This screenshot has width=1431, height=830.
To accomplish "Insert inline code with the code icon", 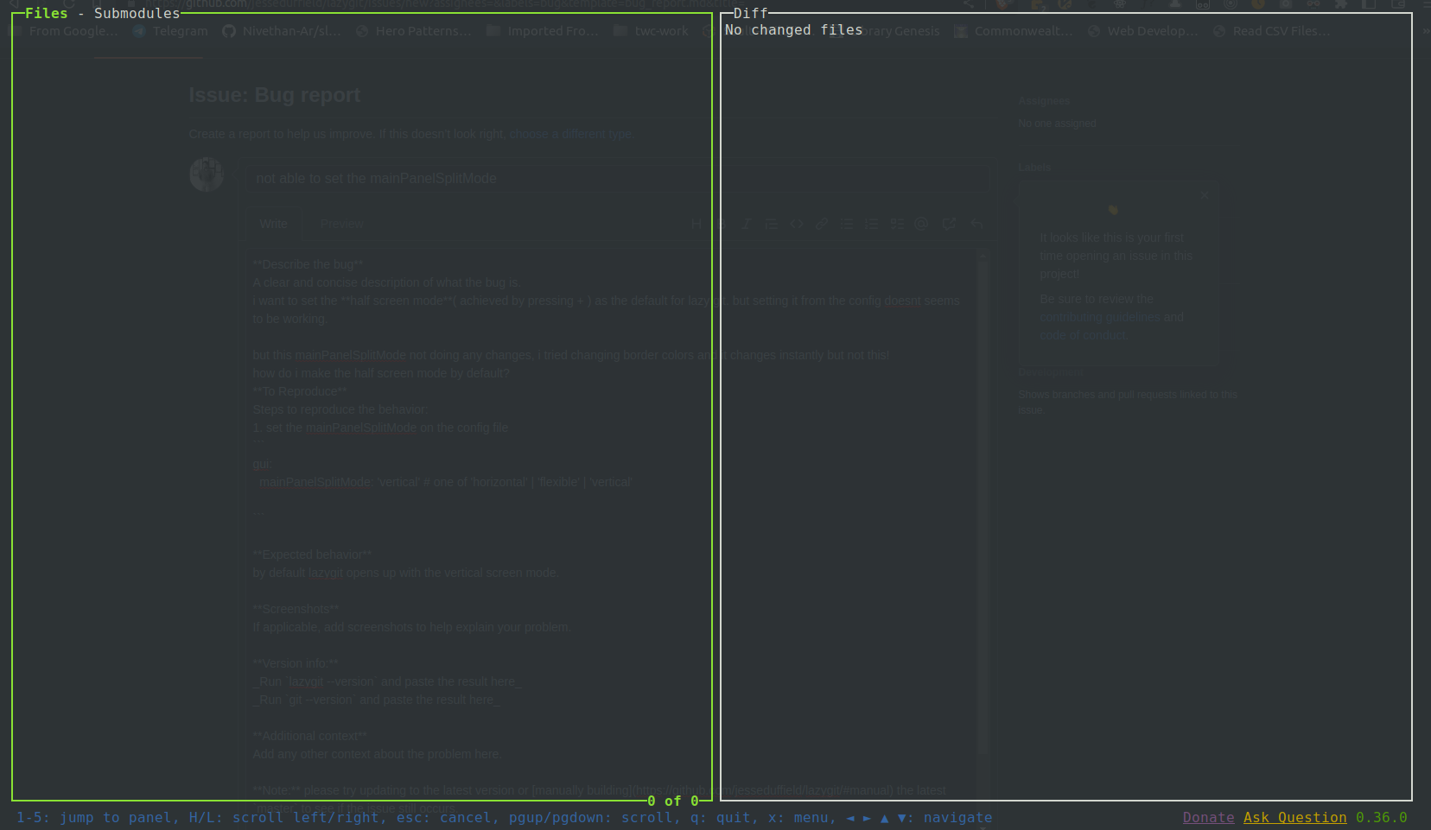I will [x=797, y=224].
